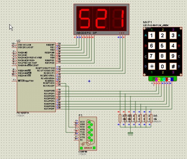187x159 pixels.
Task: Click keypad key 9
Action: pos(173,56)
